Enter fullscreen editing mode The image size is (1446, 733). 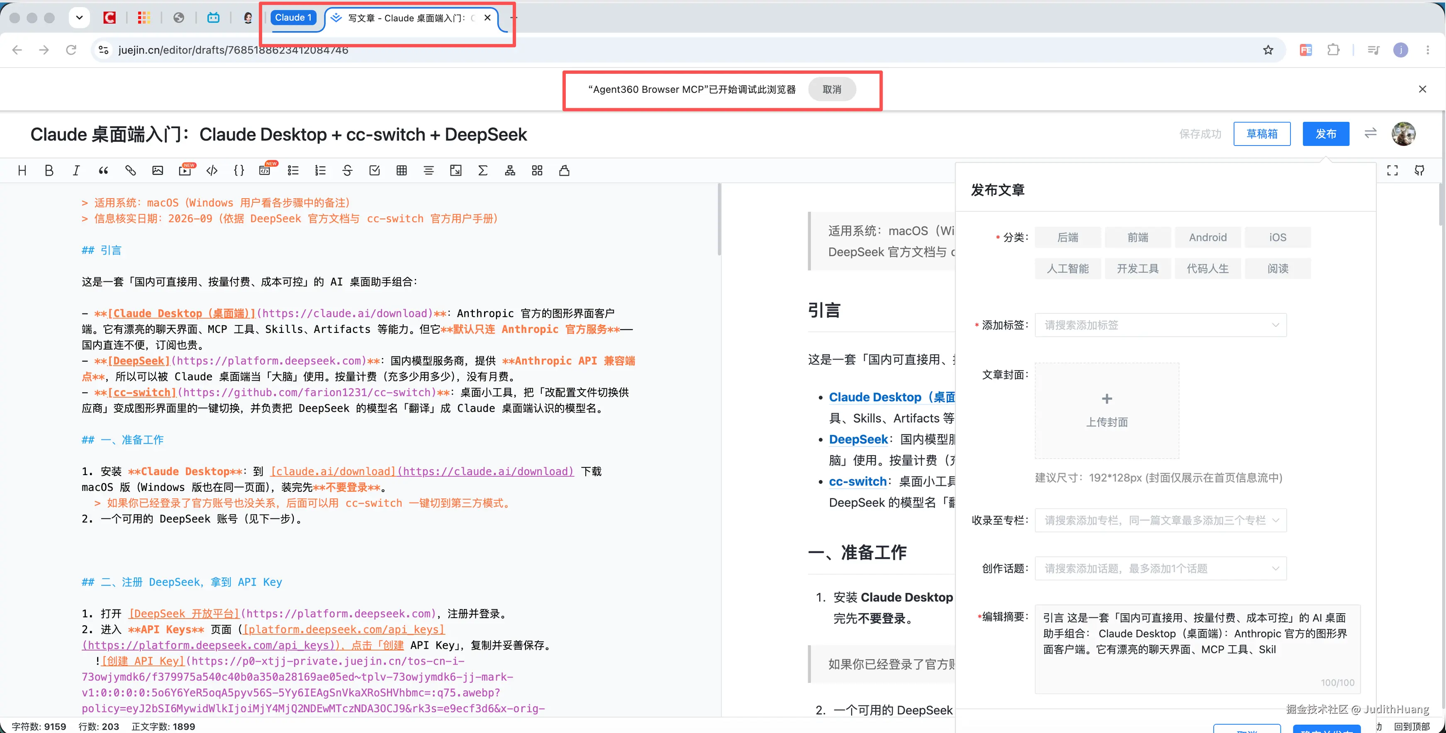coord(1392,171)
